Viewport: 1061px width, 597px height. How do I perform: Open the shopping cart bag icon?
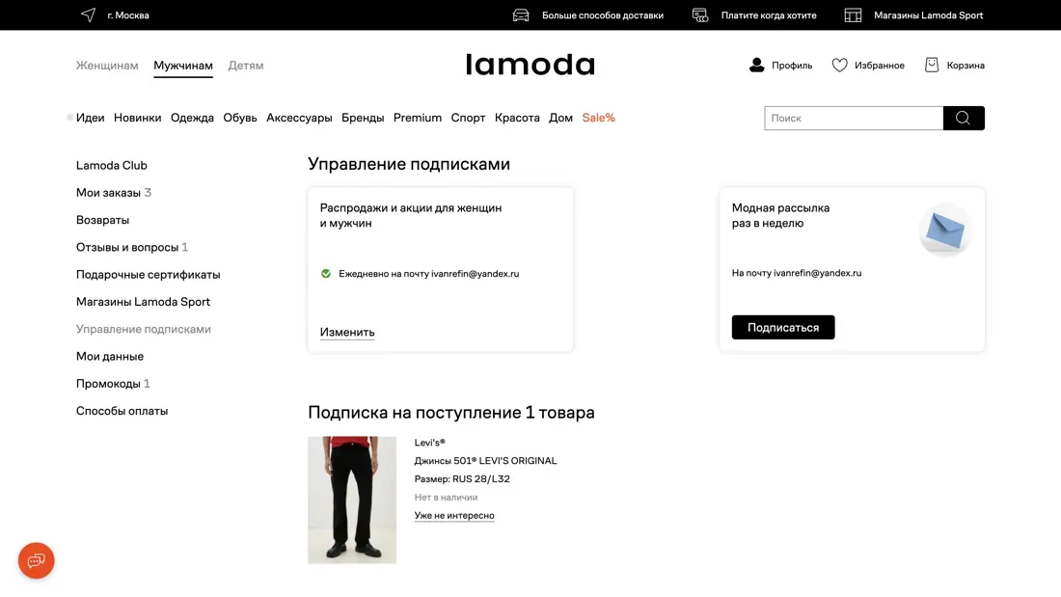932,65
